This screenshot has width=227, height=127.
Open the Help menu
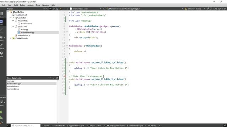point(53,5)
